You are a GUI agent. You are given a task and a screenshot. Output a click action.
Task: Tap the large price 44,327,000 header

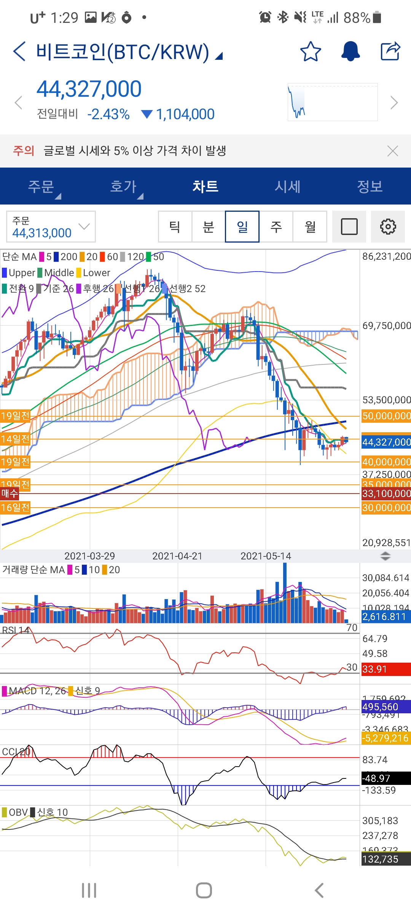89,89
